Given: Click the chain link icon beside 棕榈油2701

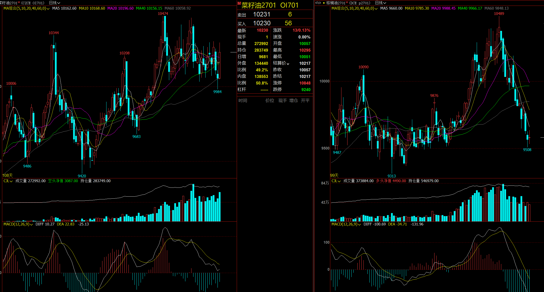Looking at the screenshot, I should pos(318,3).
